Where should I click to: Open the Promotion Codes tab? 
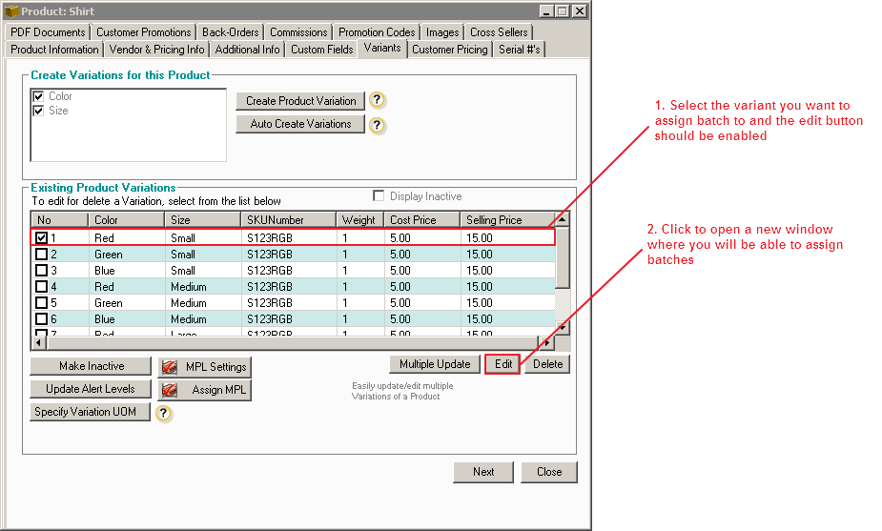pos(377,32)
